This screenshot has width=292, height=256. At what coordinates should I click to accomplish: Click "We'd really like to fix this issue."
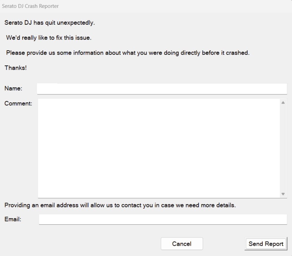[x=49, y=38]
